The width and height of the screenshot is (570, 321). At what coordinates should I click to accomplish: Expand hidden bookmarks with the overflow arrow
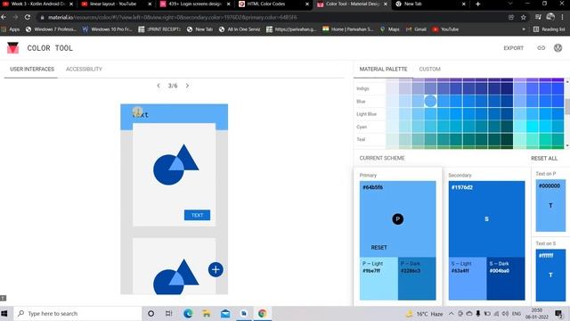pyautogui.click(x=524, y=29)
